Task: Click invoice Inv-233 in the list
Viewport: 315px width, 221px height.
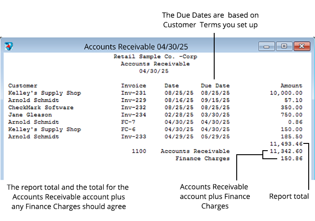Action: [133, 137]
